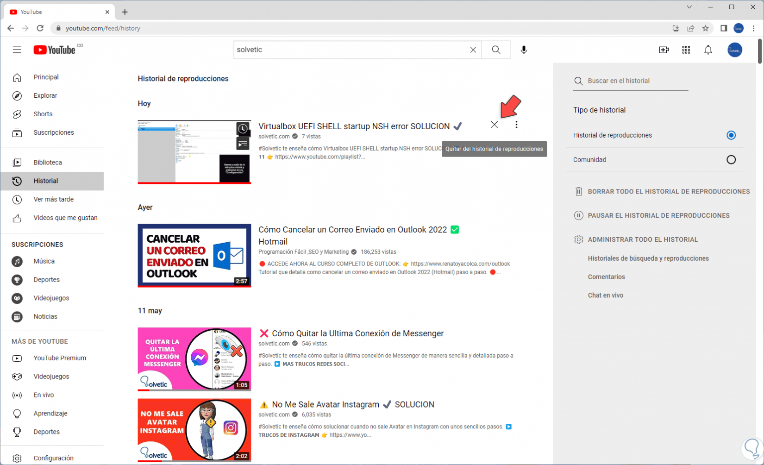The height and width of the screenshot is (465, 764).
Task: Open YouTube apps grid
Action: point(686,50)
